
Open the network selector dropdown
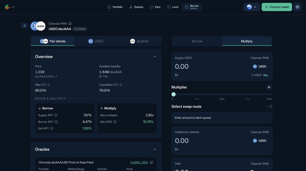point(252,7)
